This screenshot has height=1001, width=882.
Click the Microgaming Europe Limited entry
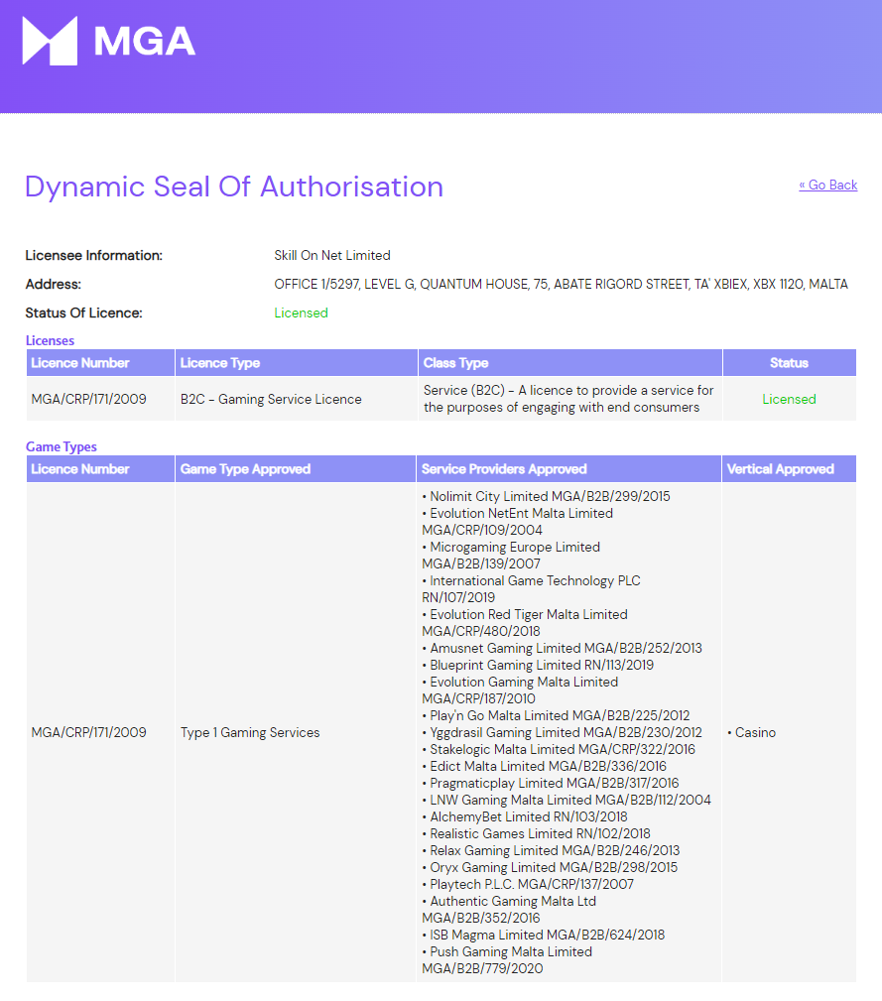click(x=511, y=556)
